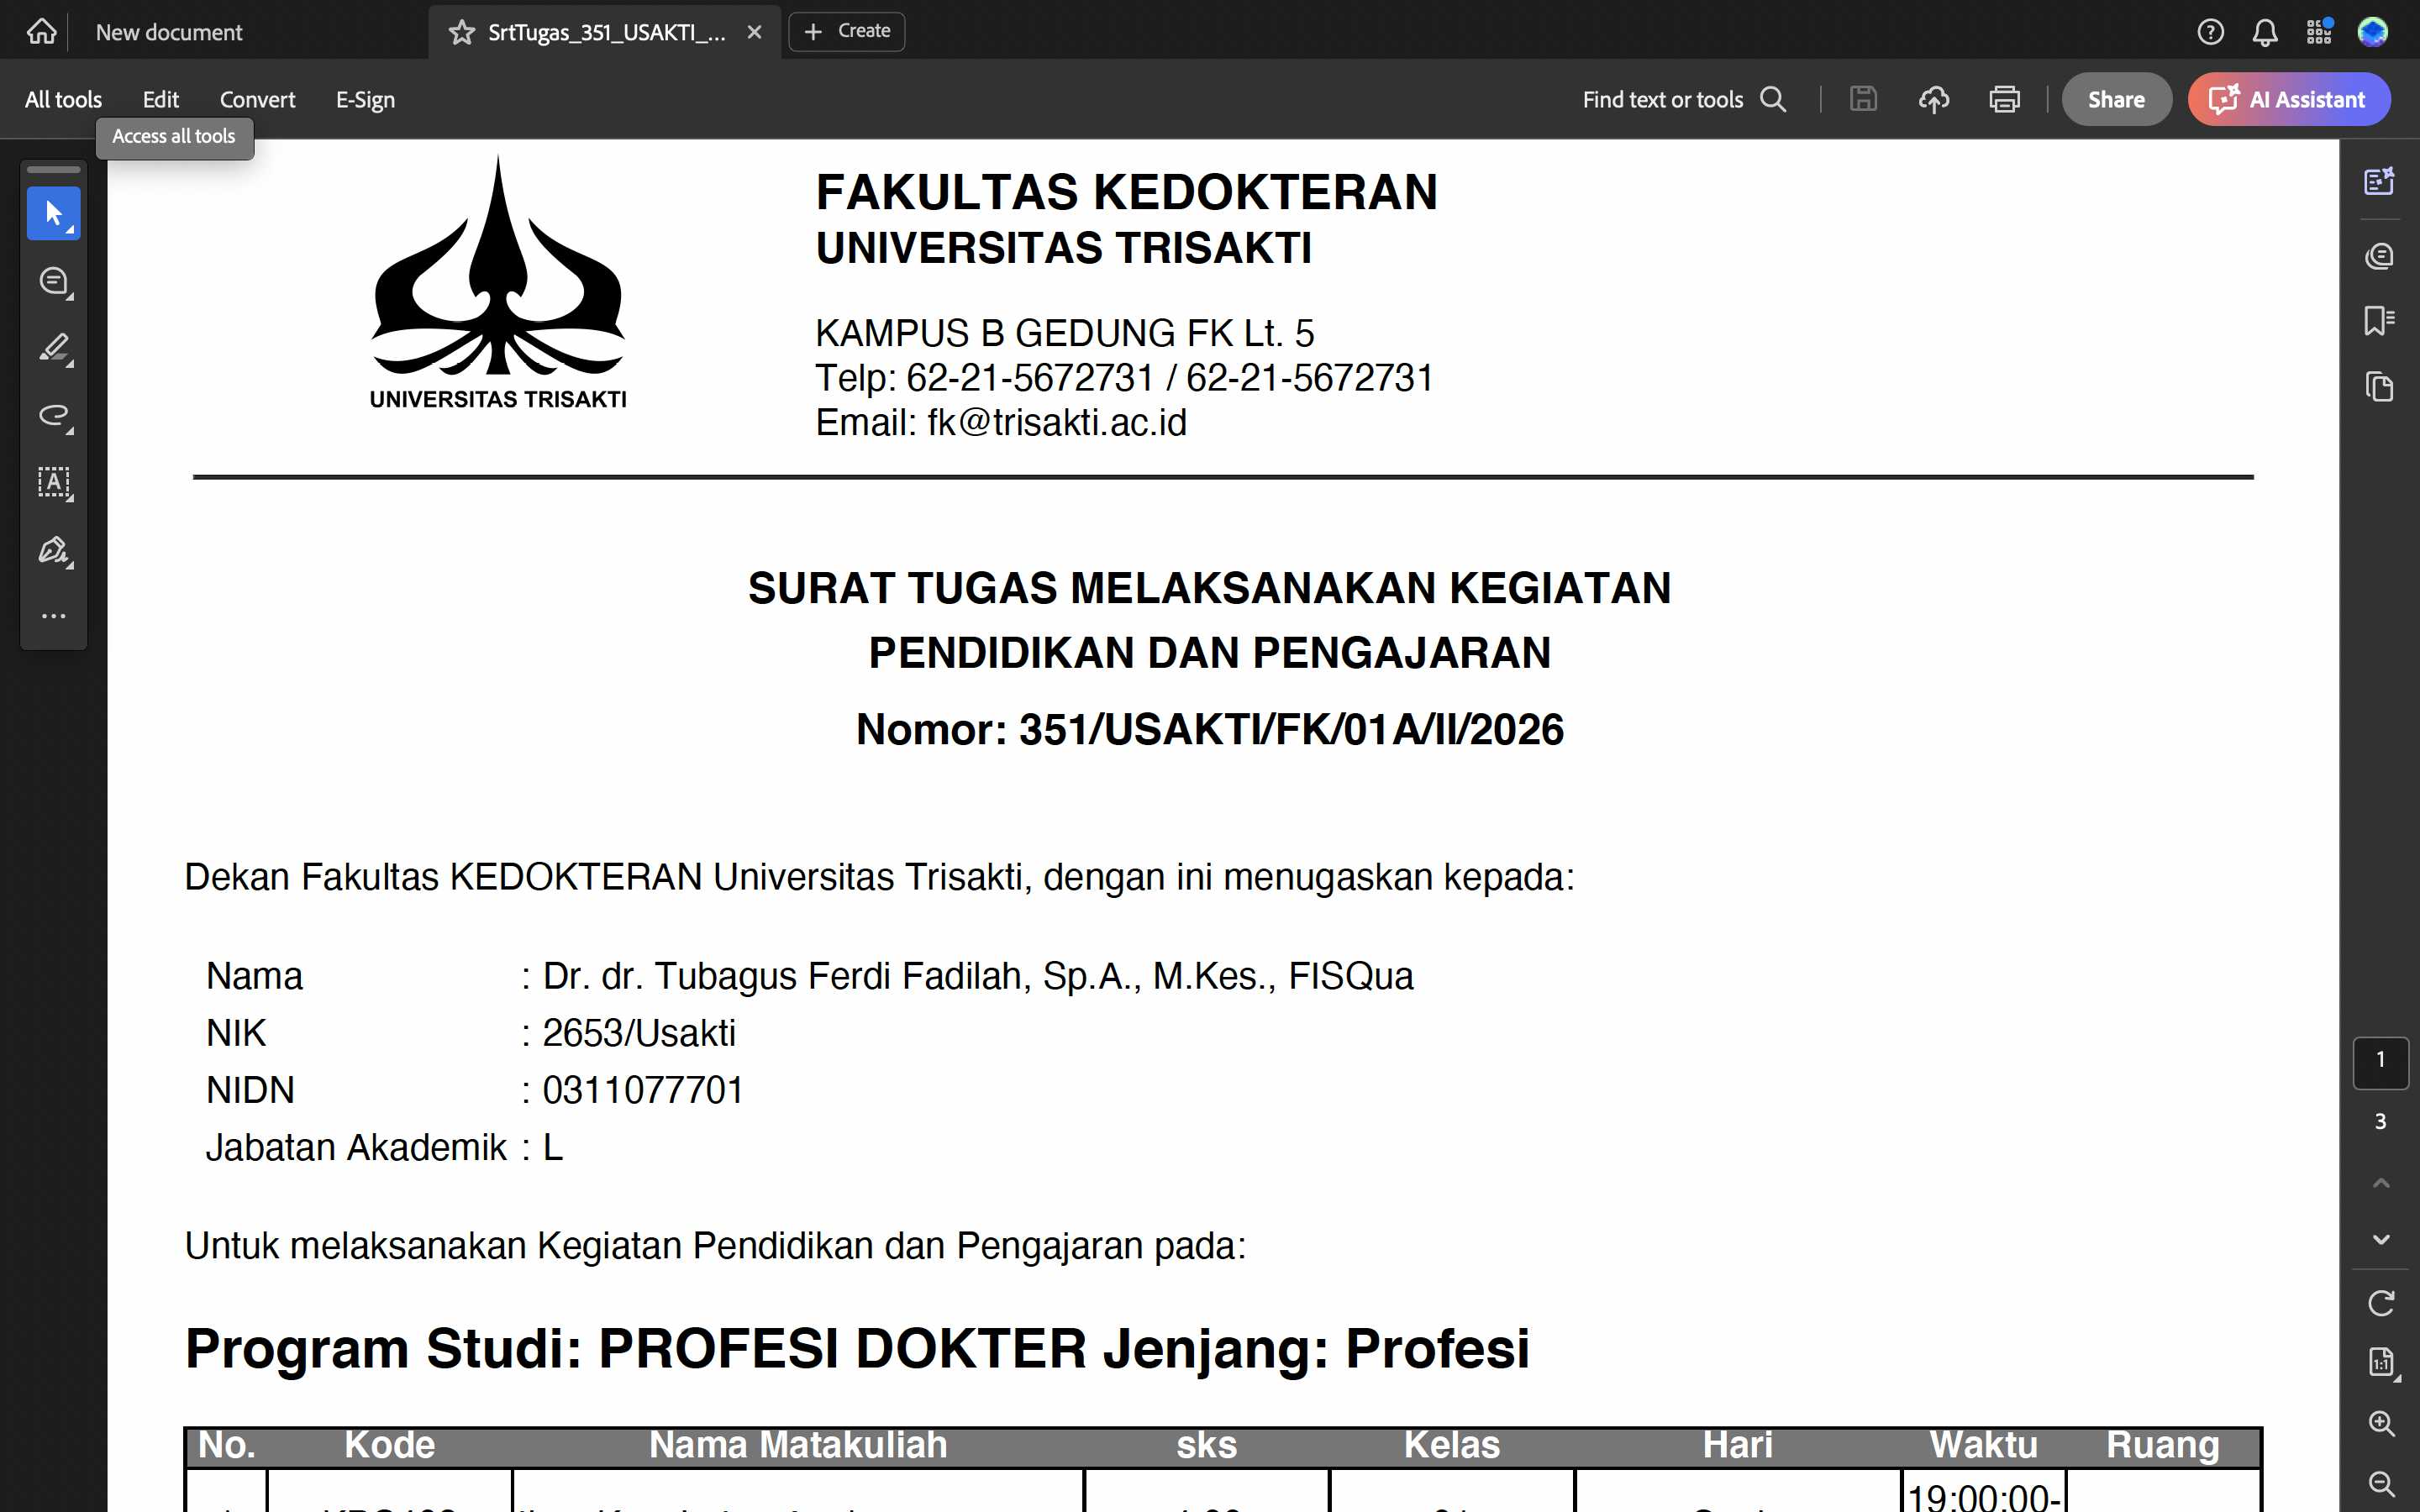This screenshot has width=2420, height=1512.
Task: Select the freehand Draw tool
Action: [54, 415]
